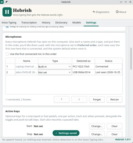Click the window shade-down chevron

tap(121, 2)
